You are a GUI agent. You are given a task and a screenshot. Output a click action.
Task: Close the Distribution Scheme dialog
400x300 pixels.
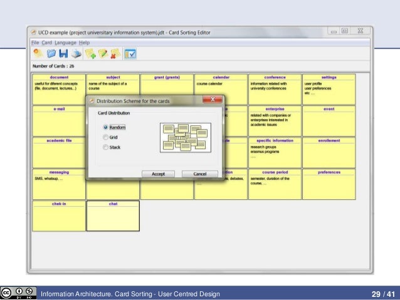[213, 100]
